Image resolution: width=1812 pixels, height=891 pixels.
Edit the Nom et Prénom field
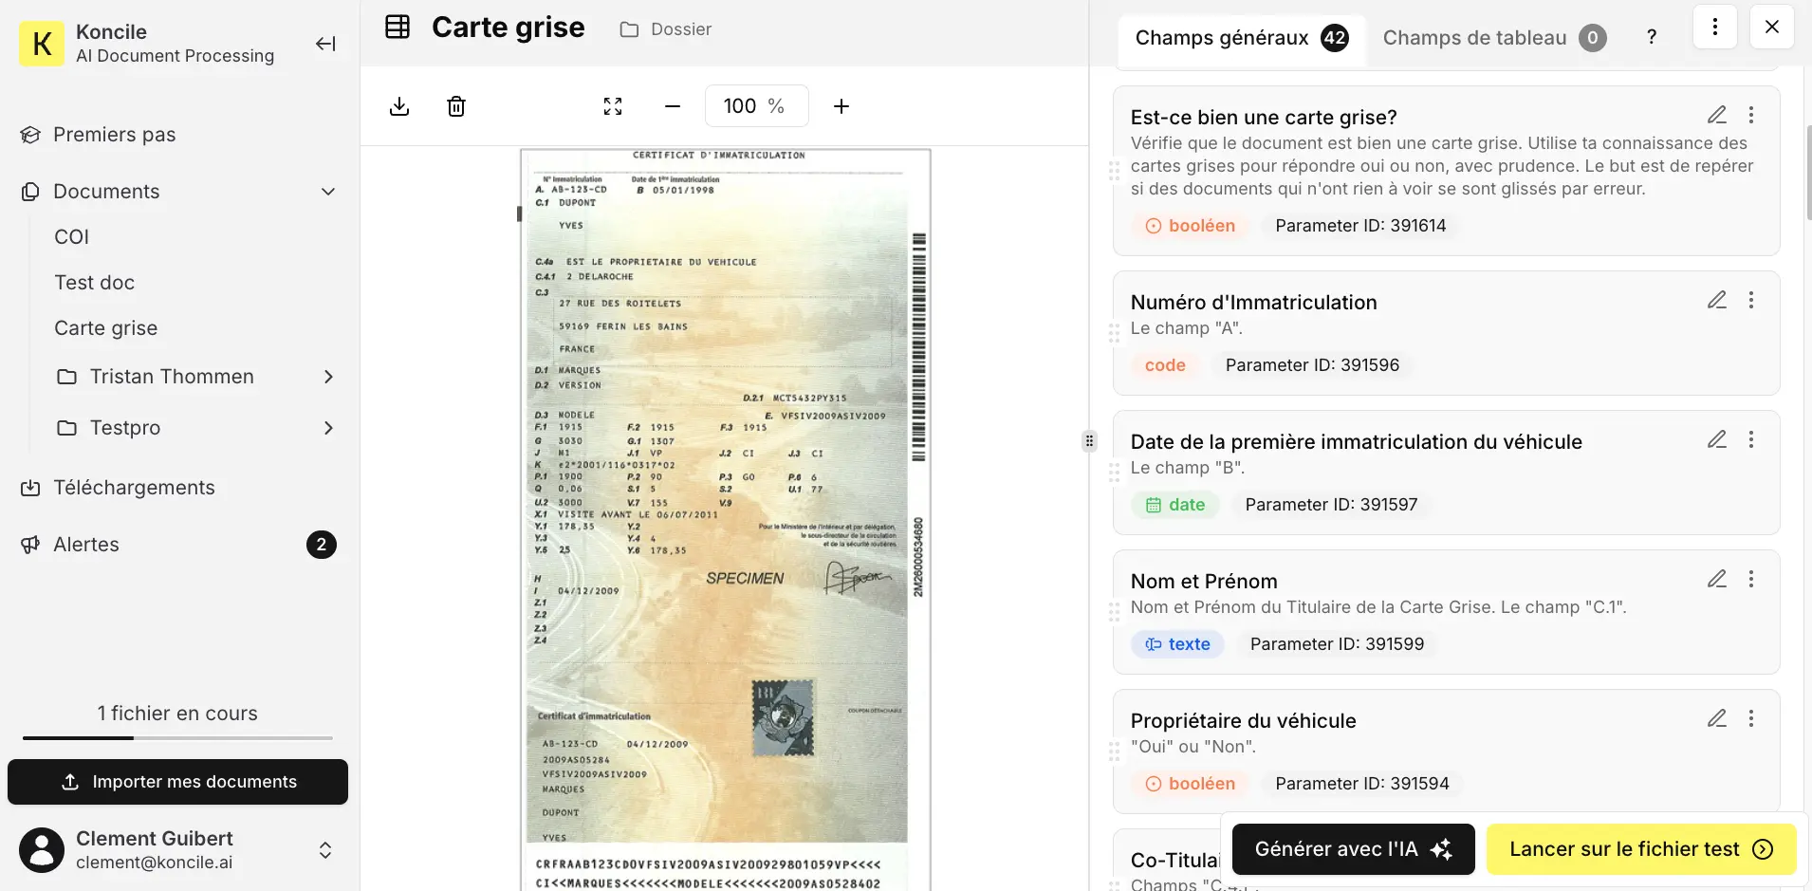click(1717, 579)
